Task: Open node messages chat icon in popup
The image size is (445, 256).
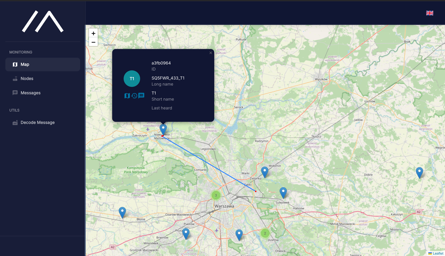Action: click(141, 96)
